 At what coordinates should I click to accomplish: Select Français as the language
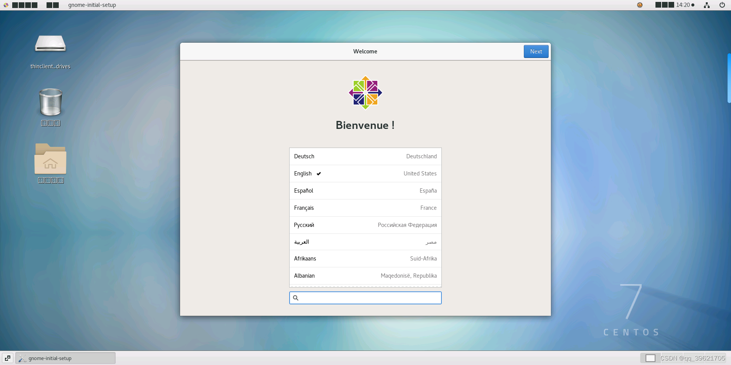[365, 208]
